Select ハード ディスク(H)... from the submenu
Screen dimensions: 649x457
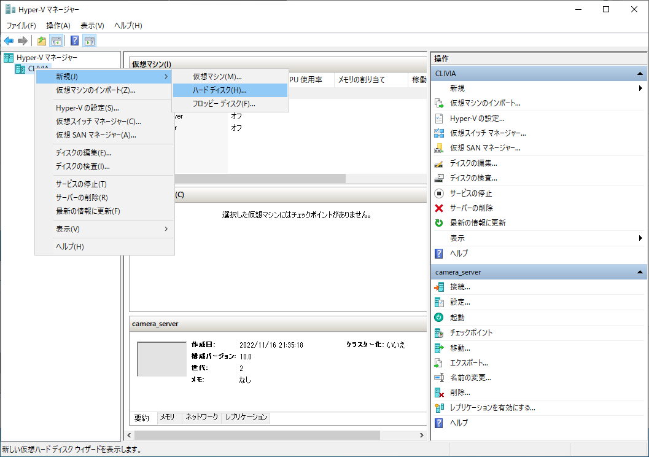(x=230, y=90)
